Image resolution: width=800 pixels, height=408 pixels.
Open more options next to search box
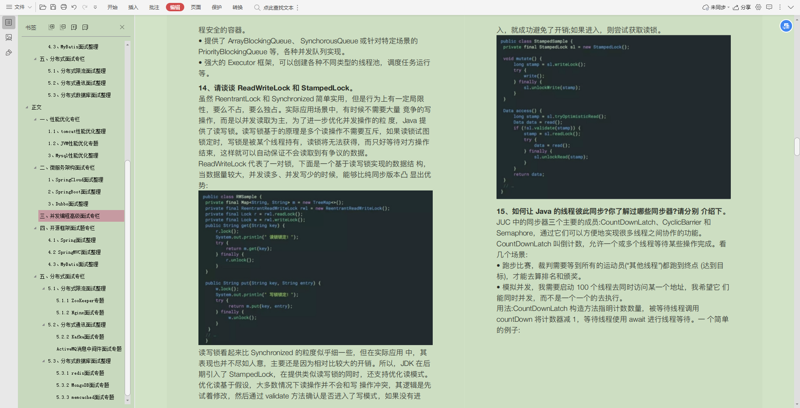point(298,8)
